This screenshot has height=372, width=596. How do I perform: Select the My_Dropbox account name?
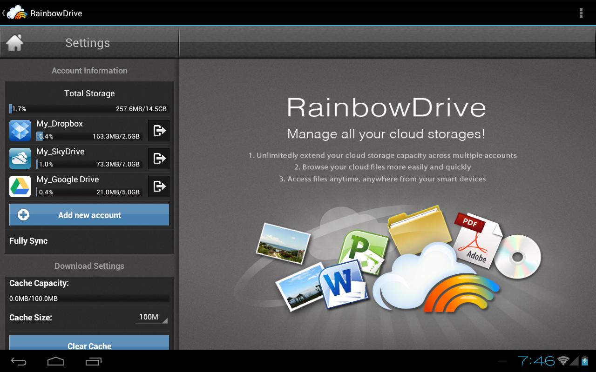pyautogui.click(x=60, y=124)
